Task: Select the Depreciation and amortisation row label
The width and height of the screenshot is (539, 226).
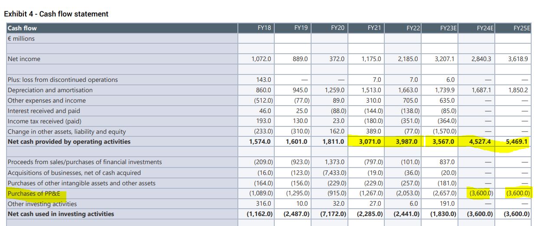Action: [50, 90]
